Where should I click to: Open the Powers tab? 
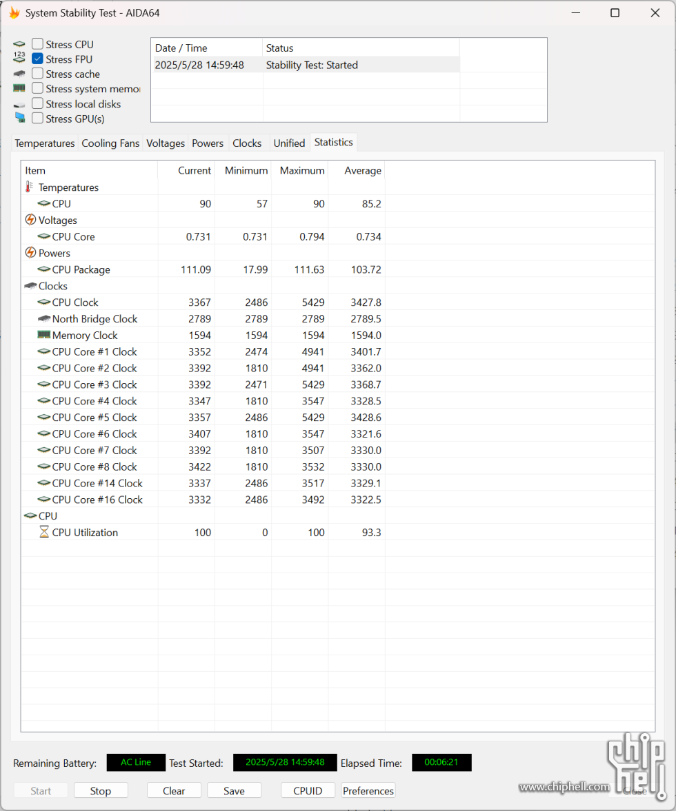pyautogui.click(x=208, y=143)
